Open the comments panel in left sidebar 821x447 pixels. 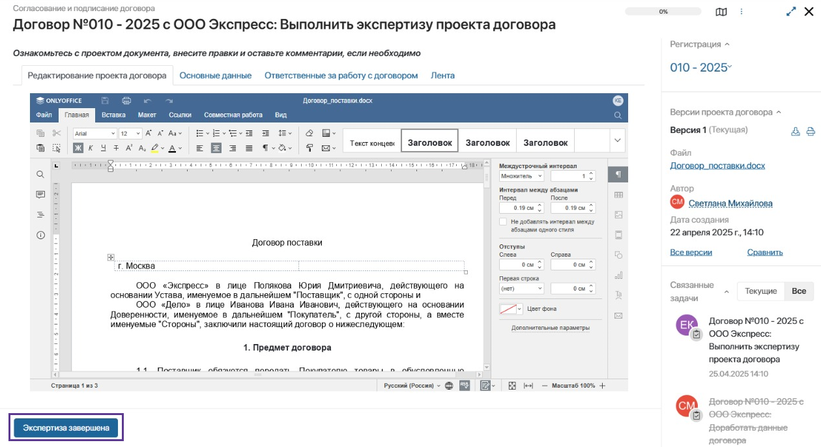[40, 195]
